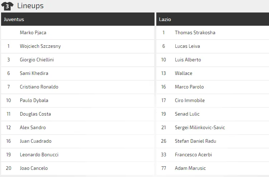Image resolution: width=269 pixels, height=177 pixels.
Task: Choose Douglas Costa in the lineup
Action: coord(35,114)
